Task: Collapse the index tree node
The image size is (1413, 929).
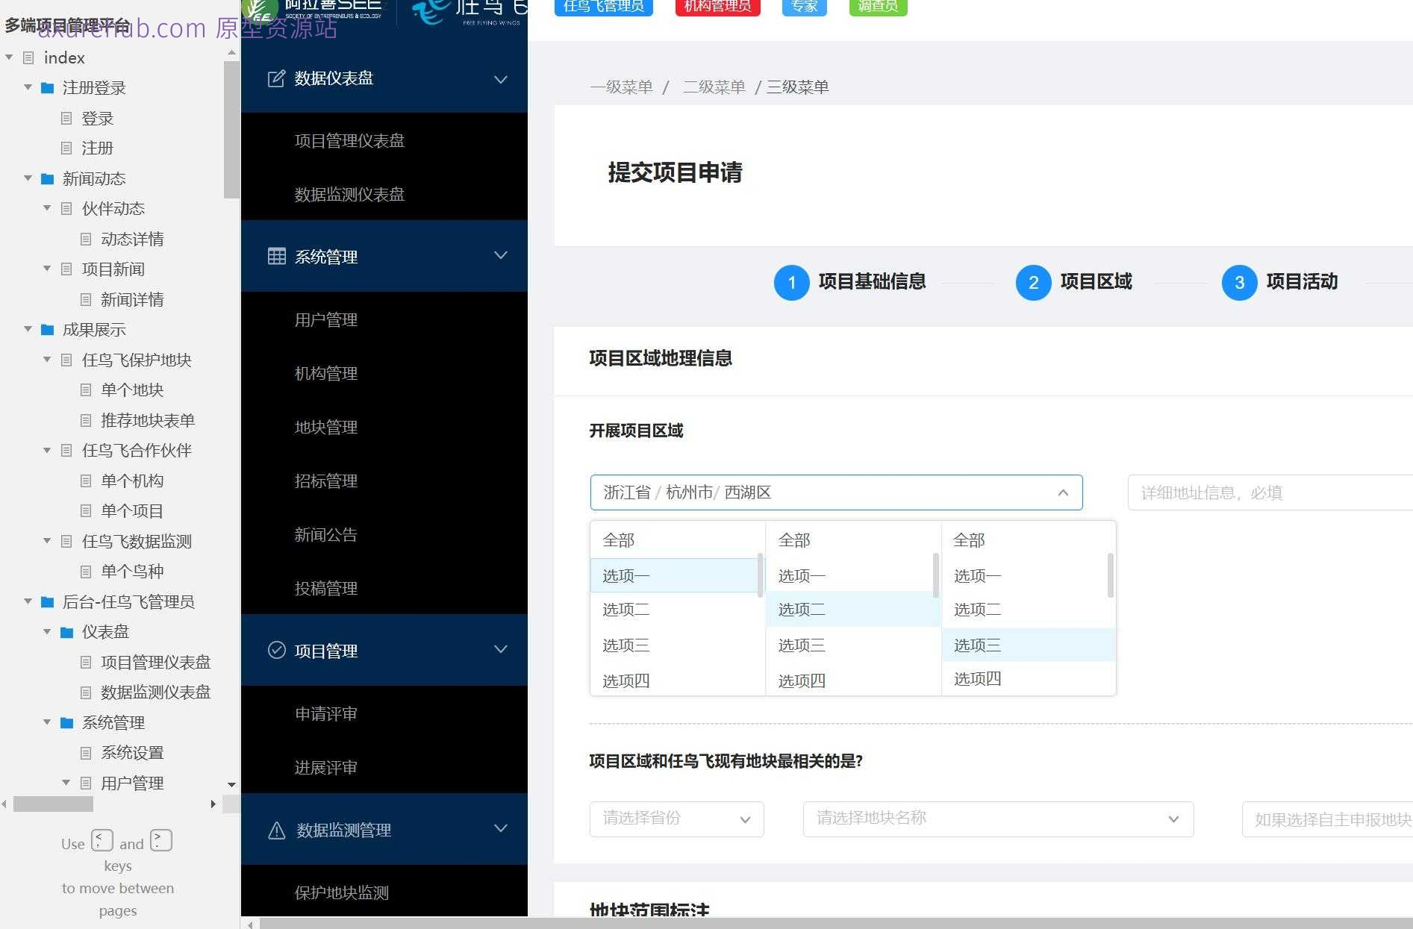Action: (9, 57)
